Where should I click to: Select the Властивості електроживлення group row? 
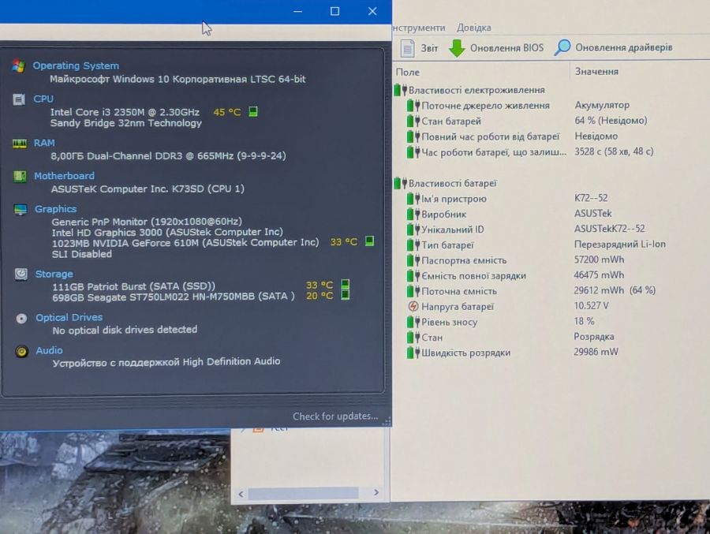click(469, 90)
